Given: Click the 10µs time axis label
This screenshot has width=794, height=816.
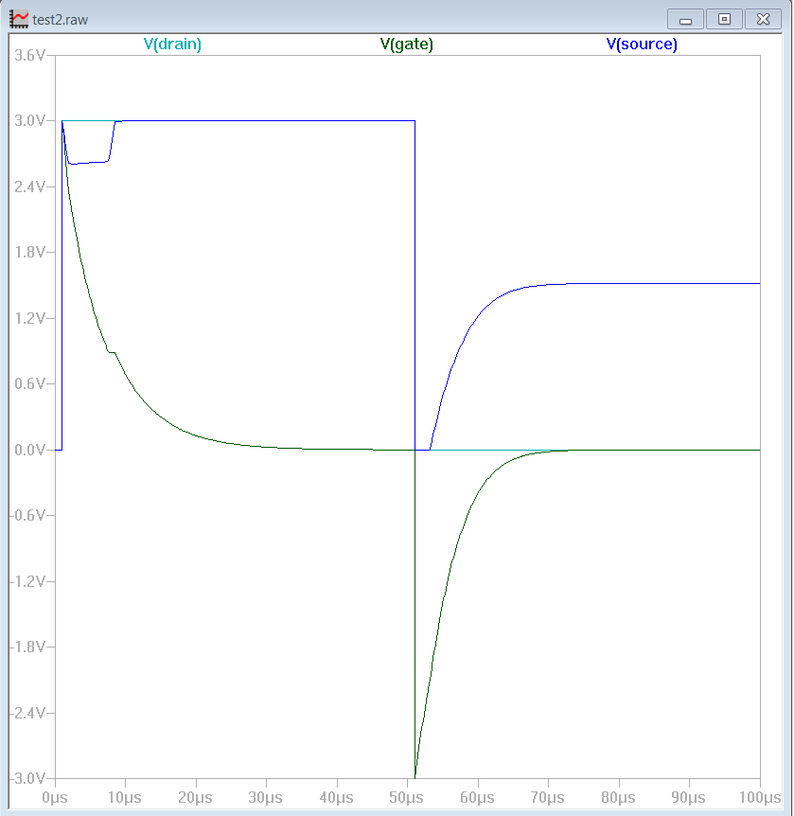Looking at the screenshot, I should (124, 798).
